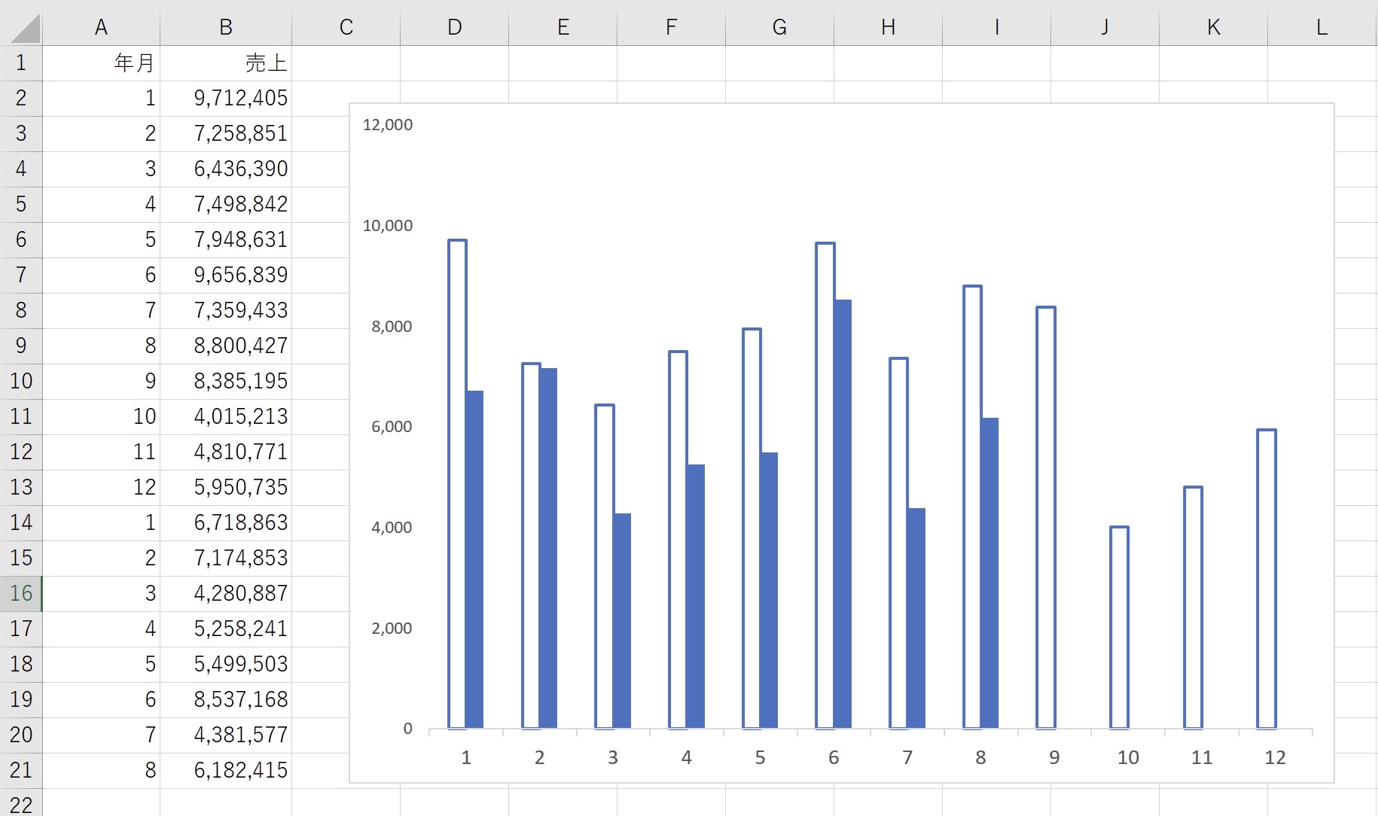The image size is (1378, 816).
Task: Click horizontal axis label 9
Action: [x=1054, y=757]
